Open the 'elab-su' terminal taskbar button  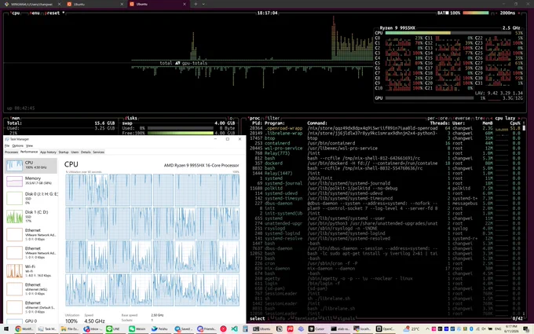(340, 328)
